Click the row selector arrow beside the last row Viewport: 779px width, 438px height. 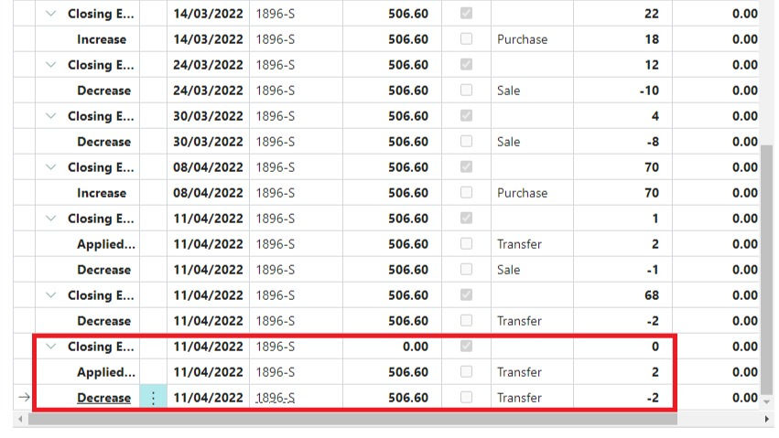point(24,398)
